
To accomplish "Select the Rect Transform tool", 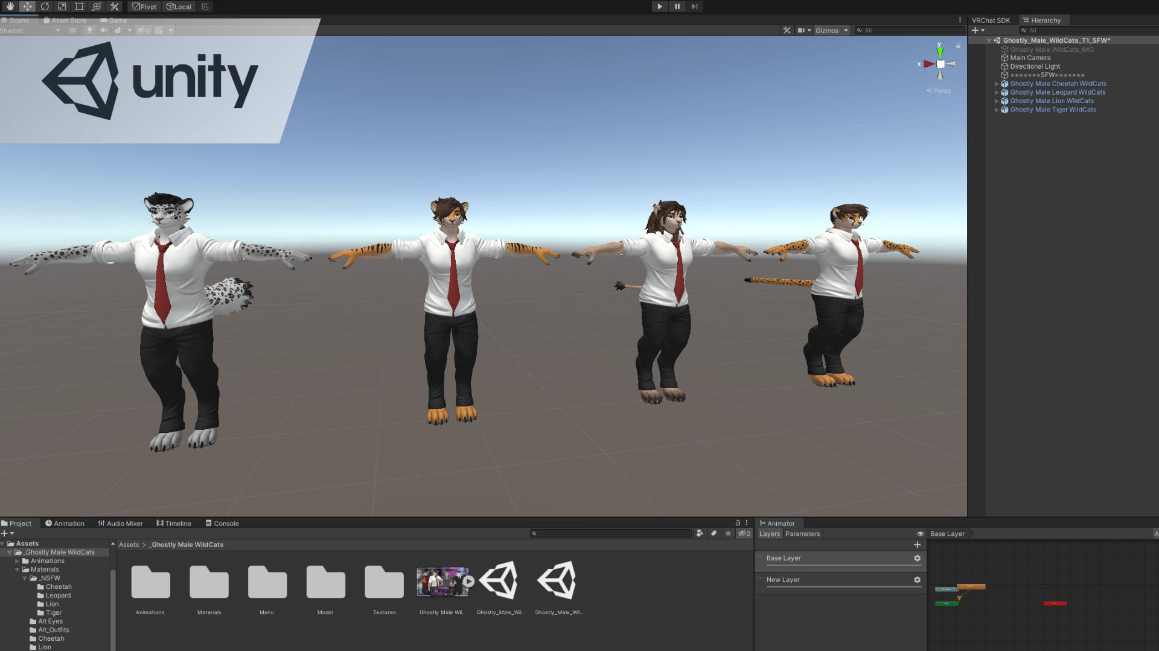I will (x=79, y=7).
